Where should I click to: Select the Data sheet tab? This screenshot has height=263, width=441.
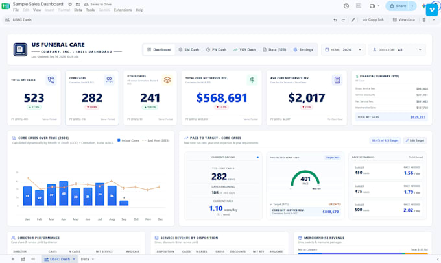tap(85, 259)
